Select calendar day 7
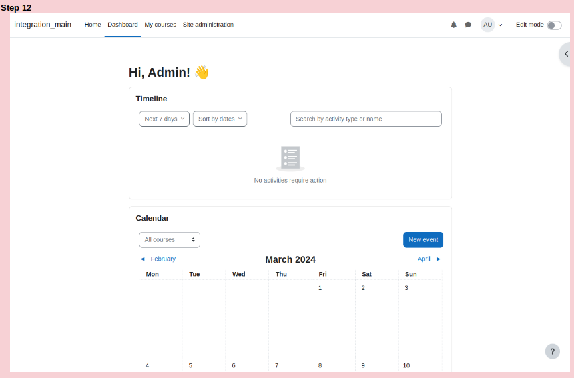 277,365
